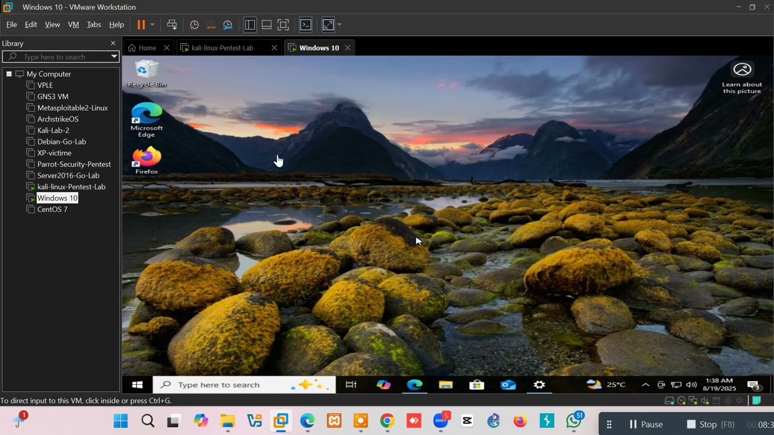The image size is (774, 435).
Task: Click VMware status bar hard disk icon
Action: (669, 401)
